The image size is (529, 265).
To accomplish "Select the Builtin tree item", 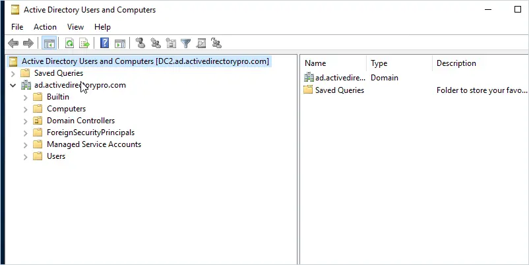I will (x=57, y=97).
